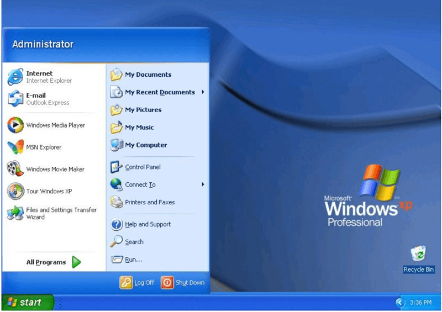Screen dimensions: 442x312
Task: Click the 3:36 PM taskbar clock
Action: [420, 303]
